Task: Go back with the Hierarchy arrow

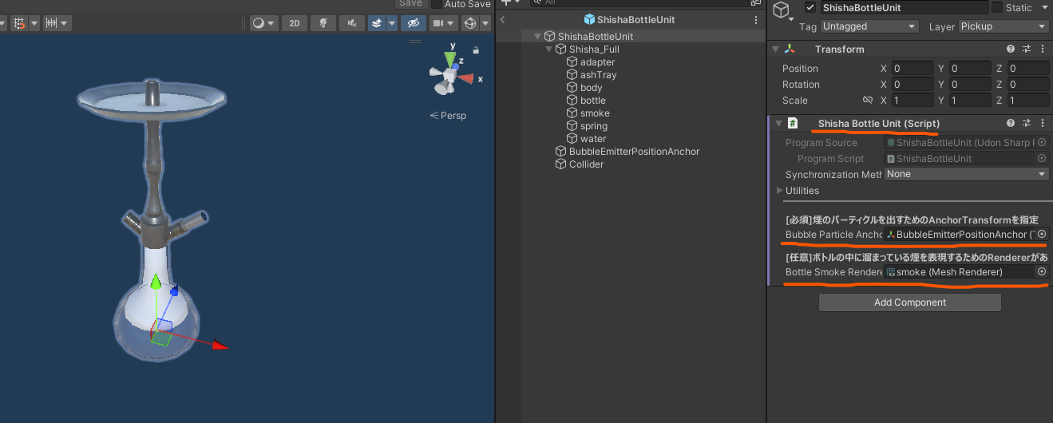Action: point(502,19)
